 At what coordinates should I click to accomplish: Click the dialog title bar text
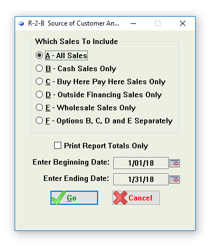tap(74, 23)
